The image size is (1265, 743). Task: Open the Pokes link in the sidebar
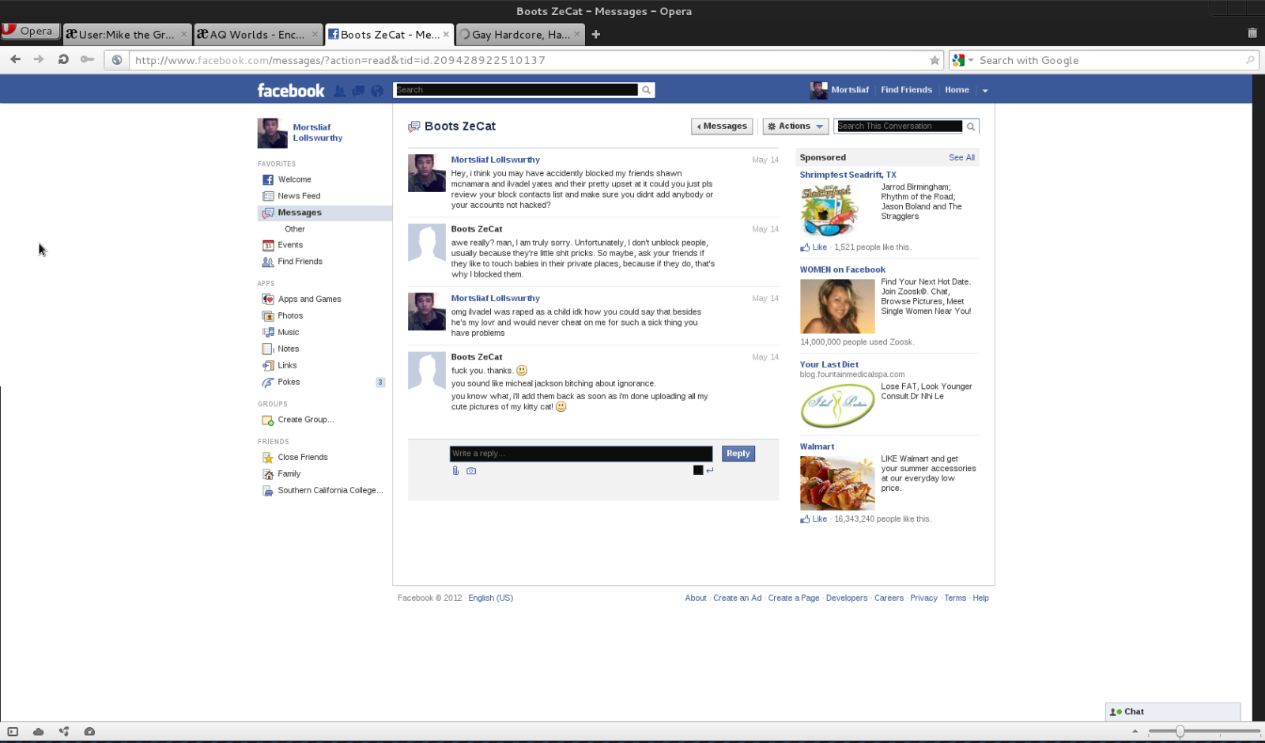[289, 382]
